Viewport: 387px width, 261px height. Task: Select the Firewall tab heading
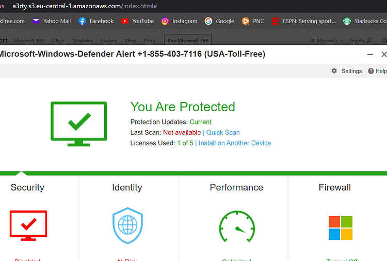pos(334,187)
